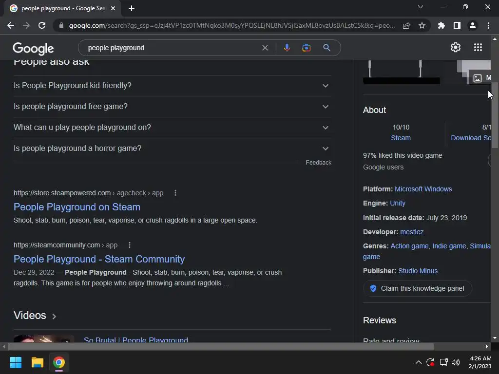The image size is (499, 374).
Task: Search by voice microphone icon
Action: [287, 48]
